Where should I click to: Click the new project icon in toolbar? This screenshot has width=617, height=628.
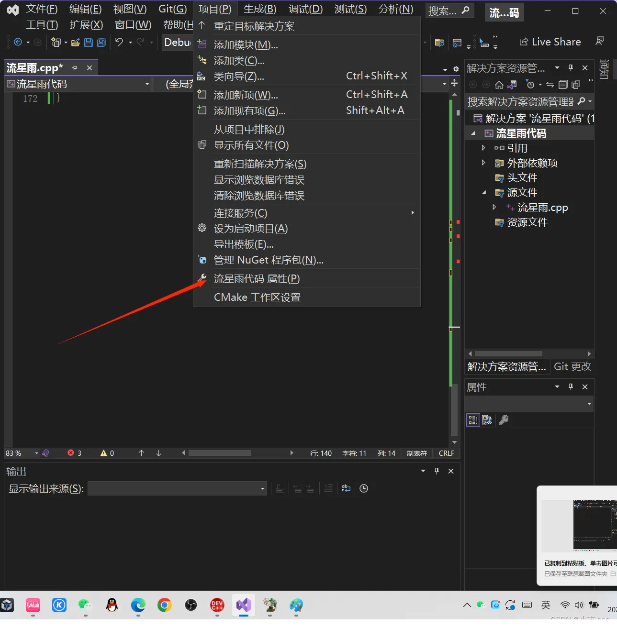(56, 43)
